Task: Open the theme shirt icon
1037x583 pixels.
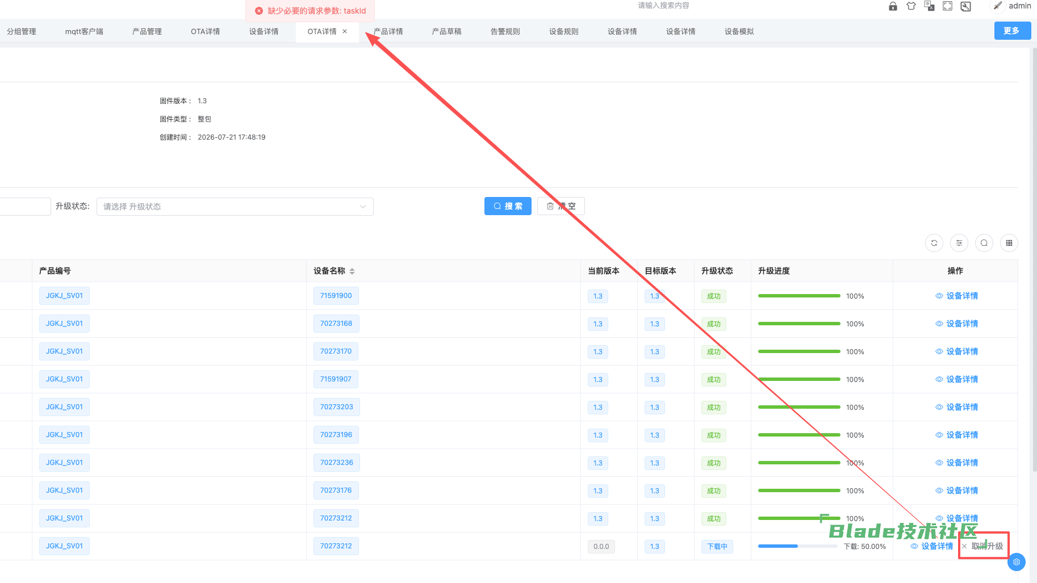Action: coord(911,6)
